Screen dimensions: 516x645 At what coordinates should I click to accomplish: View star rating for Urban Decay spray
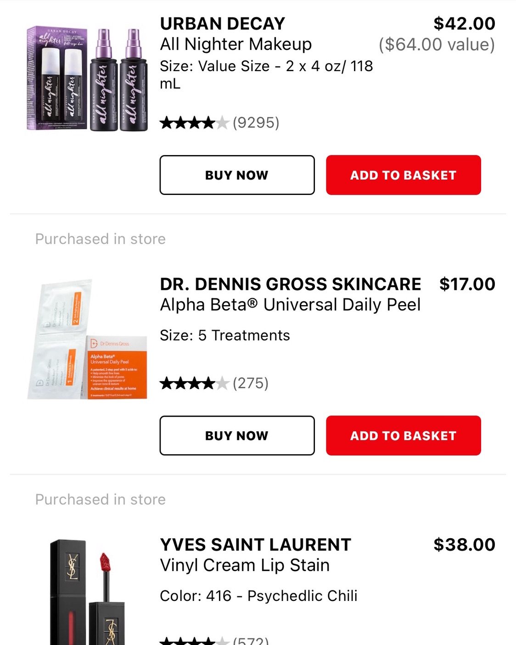(194, 122)
